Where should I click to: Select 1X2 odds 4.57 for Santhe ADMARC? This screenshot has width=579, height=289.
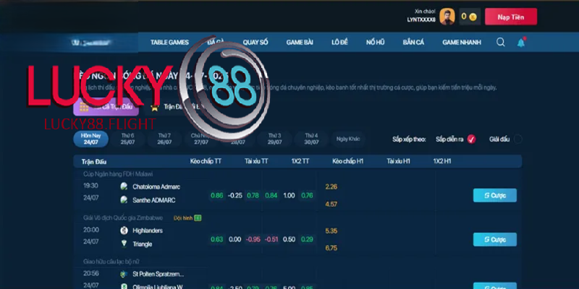(331, 204)
